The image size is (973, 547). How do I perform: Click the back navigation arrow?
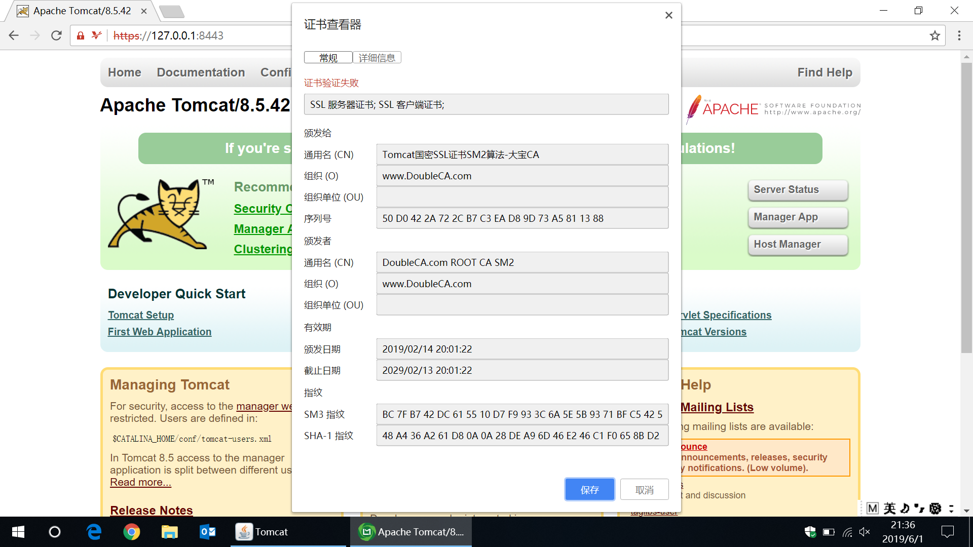(13, 35)
